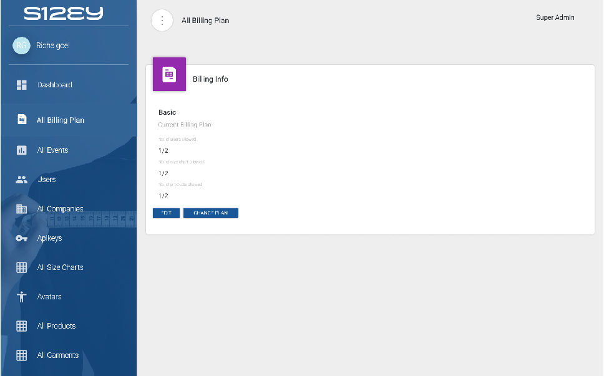604x376 pixels.
Task: Click the All Size Charts grid icon
Action: (x=22, y=268)
